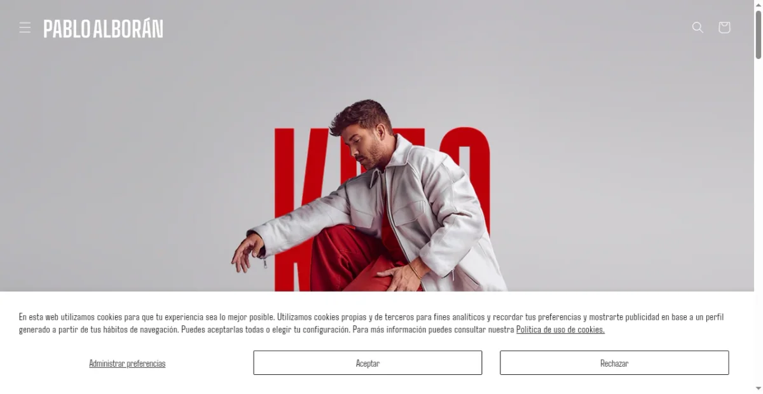Viewport: 763px width, 394px height.
Task: Open the shopping cart bag icon
Action: coord(724,27)
